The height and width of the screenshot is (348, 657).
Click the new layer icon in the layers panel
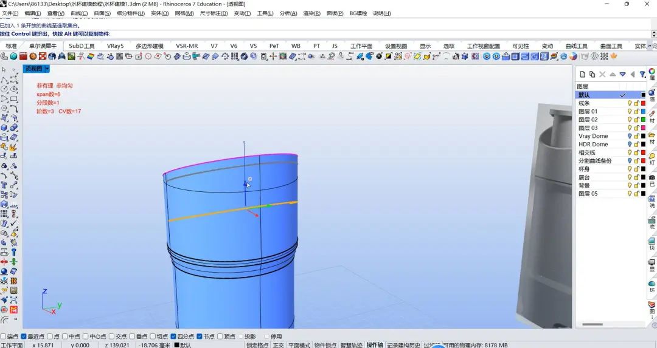582,75
